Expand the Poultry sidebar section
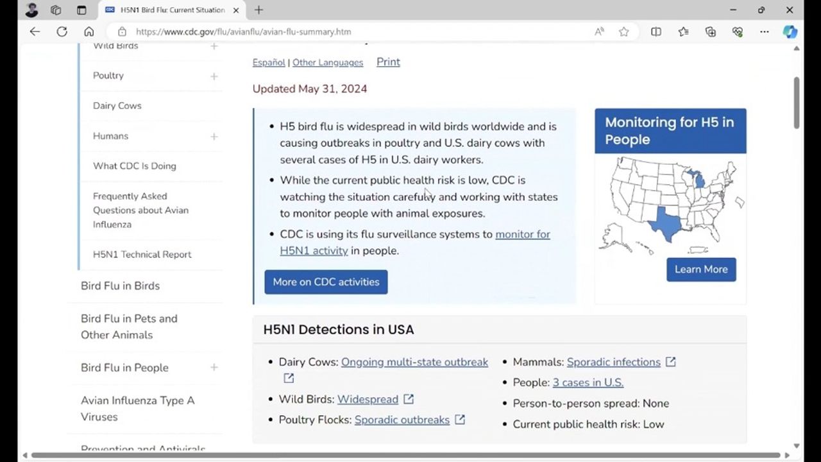Viewport: 821px width, 462px height. [x=214, y=76]
